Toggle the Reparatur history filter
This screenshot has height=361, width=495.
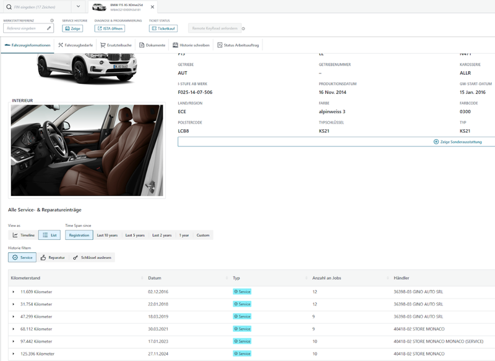(53, 257)
